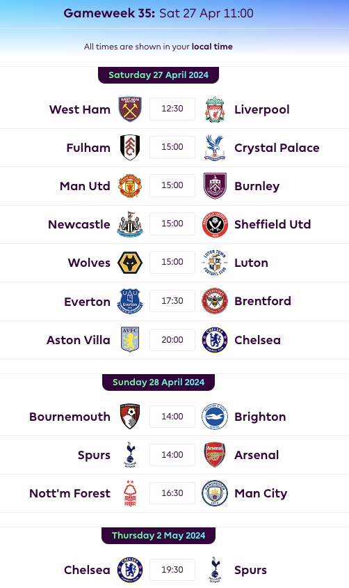Click the 16:30 Forest v Man City time

[x=172, y=493]
